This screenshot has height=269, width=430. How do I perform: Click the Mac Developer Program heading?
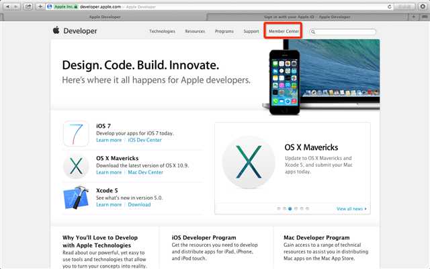tap(316, 237)
